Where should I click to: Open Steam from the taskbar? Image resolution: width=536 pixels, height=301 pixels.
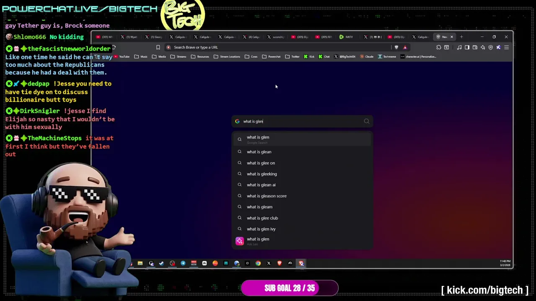coord(161,263)
